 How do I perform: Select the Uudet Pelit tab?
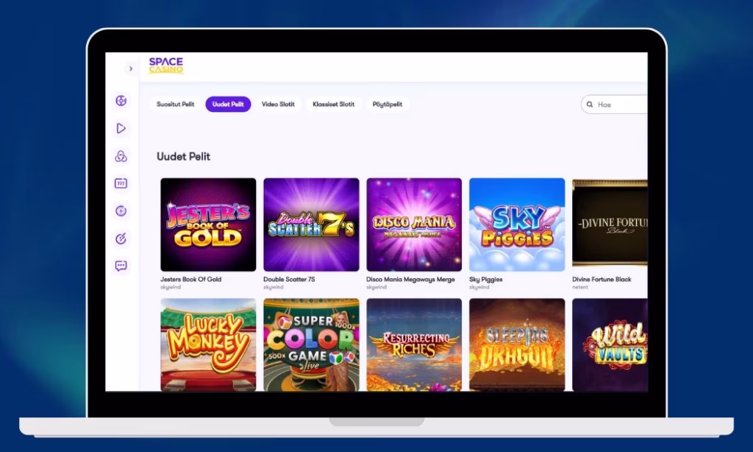pos(228,105)
